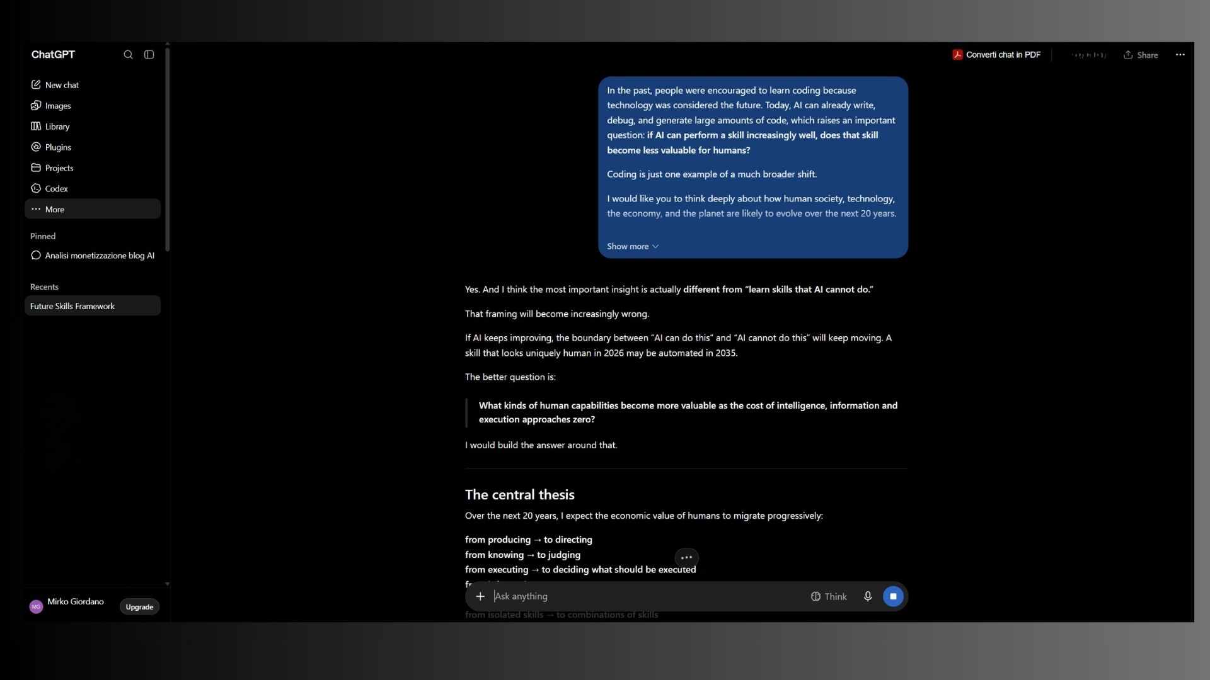Click 'The central thesis' heading

(520, 495)
